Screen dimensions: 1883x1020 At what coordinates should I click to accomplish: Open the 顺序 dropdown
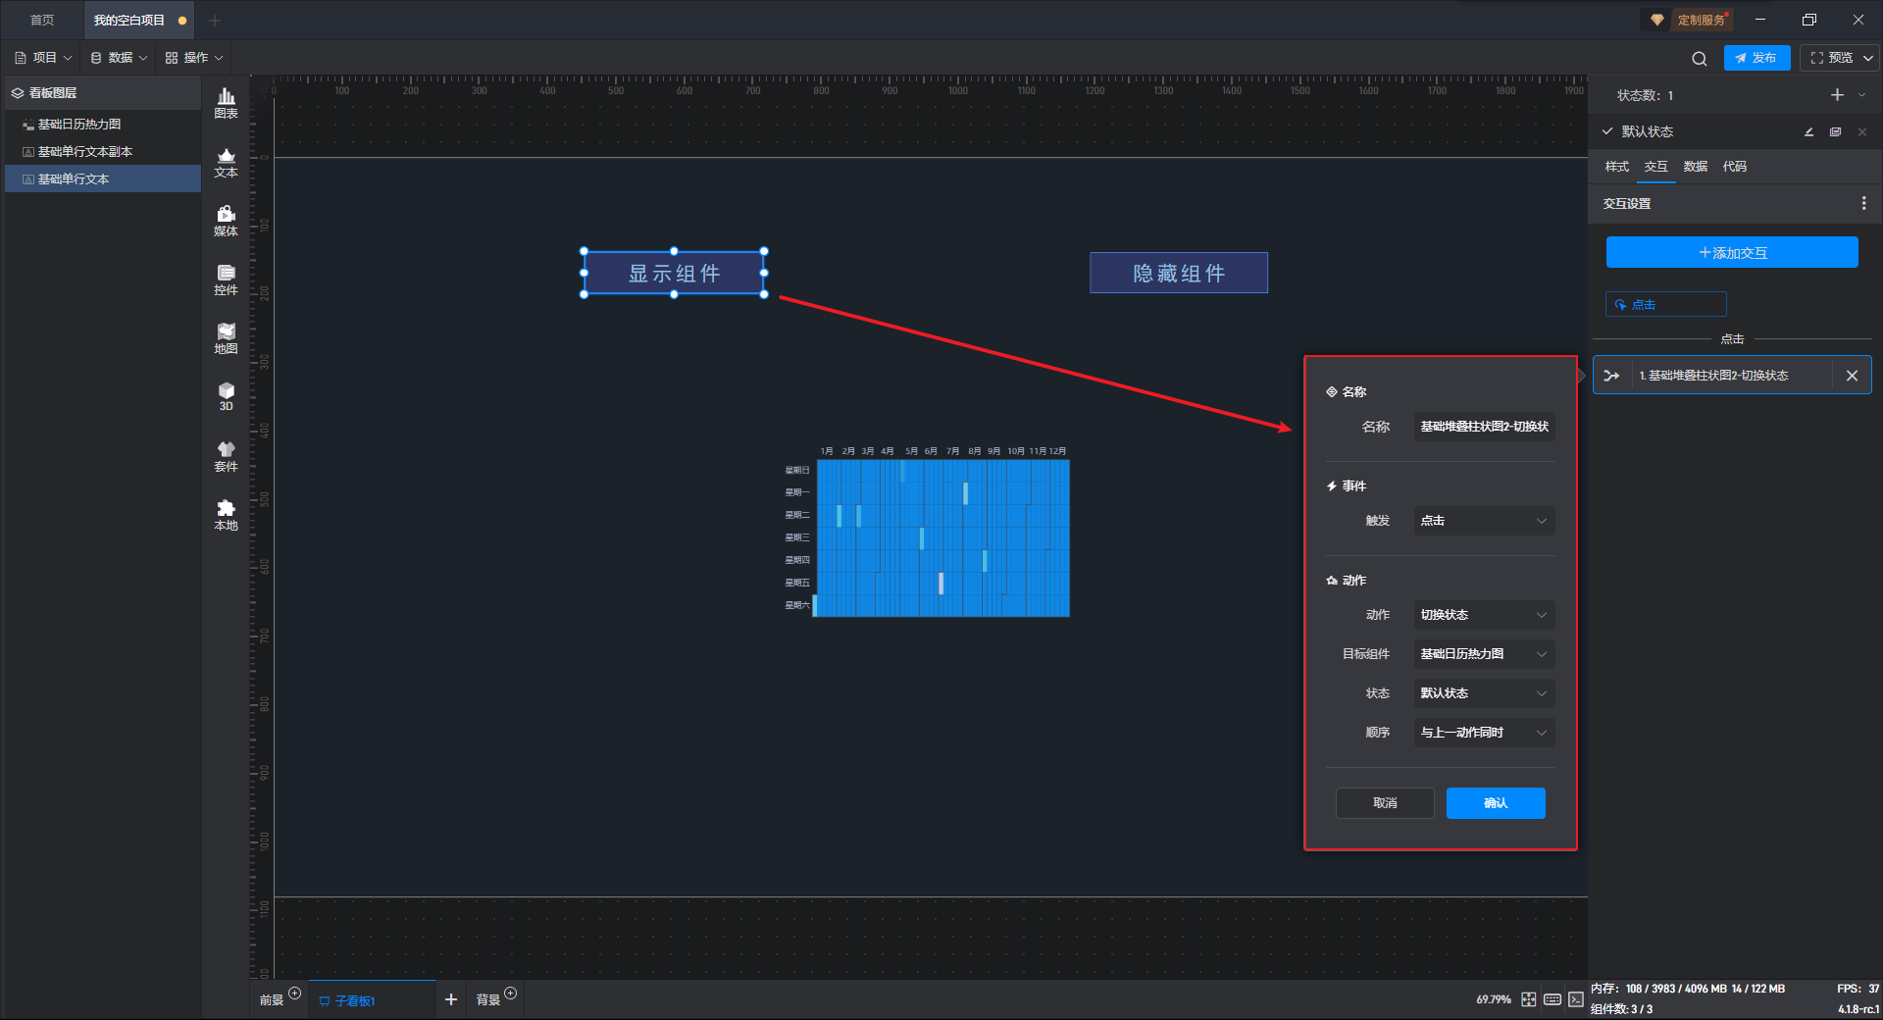pyautogui.click(x=1483, y=733)
